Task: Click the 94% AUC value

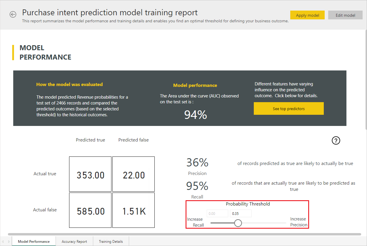Action: (x=196, y=115)
